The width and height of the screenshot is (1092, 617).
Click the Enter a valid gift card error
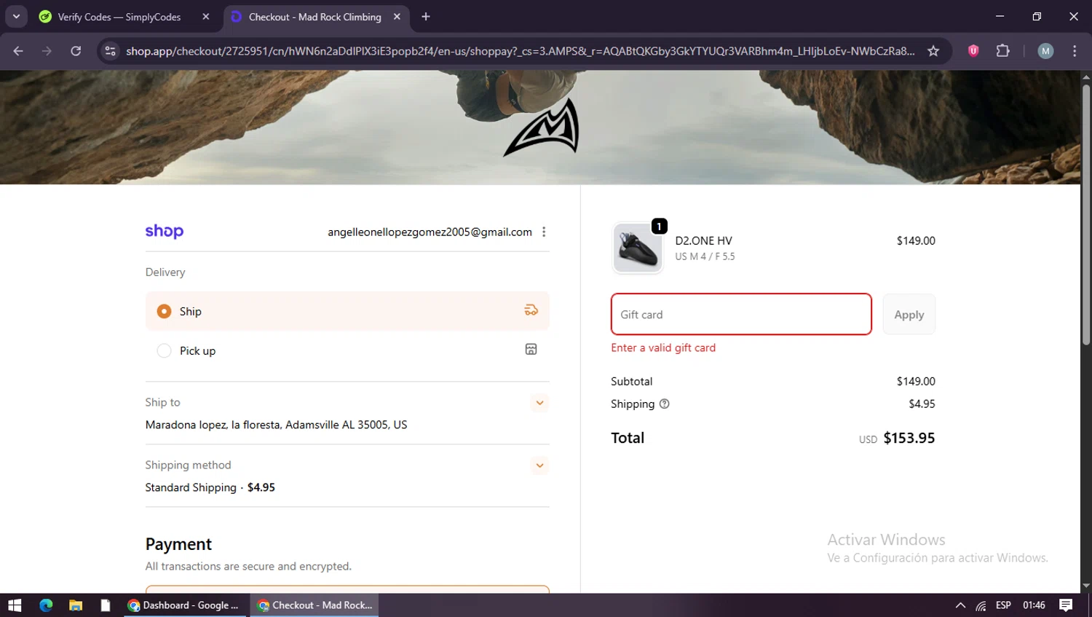(x=663, y=347)
